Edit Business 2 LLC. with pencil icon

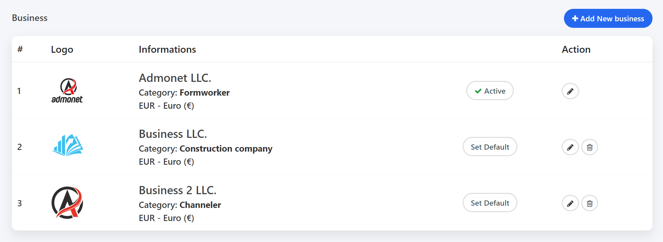(x=570, y=203)
